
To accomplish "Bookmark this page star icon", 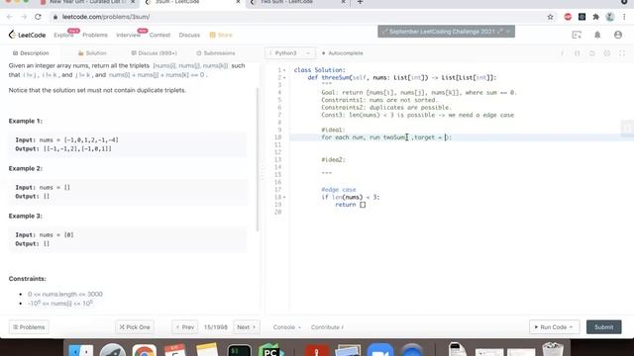I will [x=551, y=17].
